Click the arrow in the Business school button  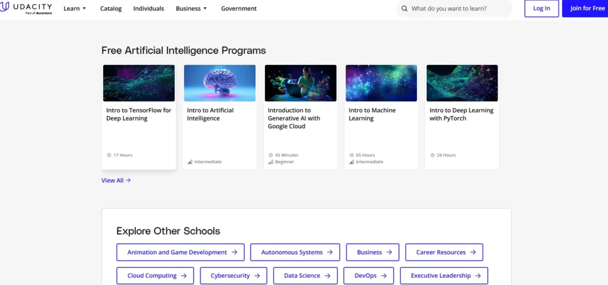click(389, 252)
